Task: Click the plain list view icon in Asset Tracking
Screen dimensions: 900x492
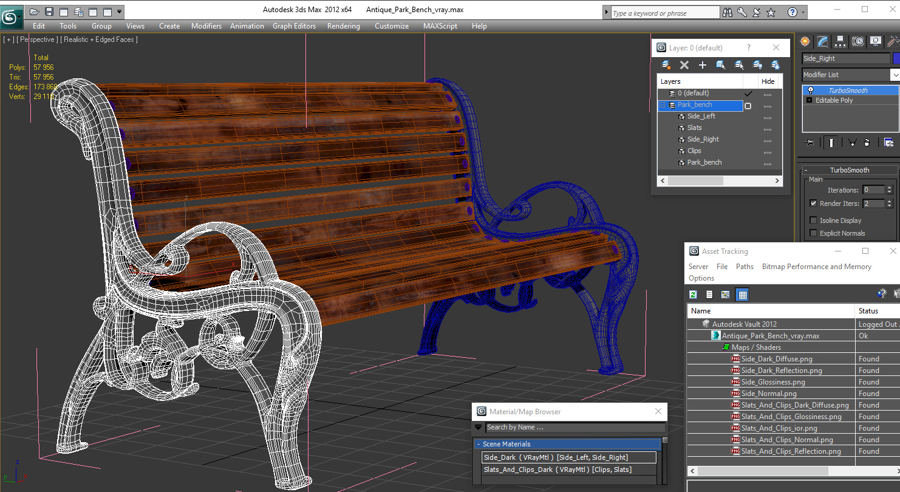Action: click(x=709, y=295)
